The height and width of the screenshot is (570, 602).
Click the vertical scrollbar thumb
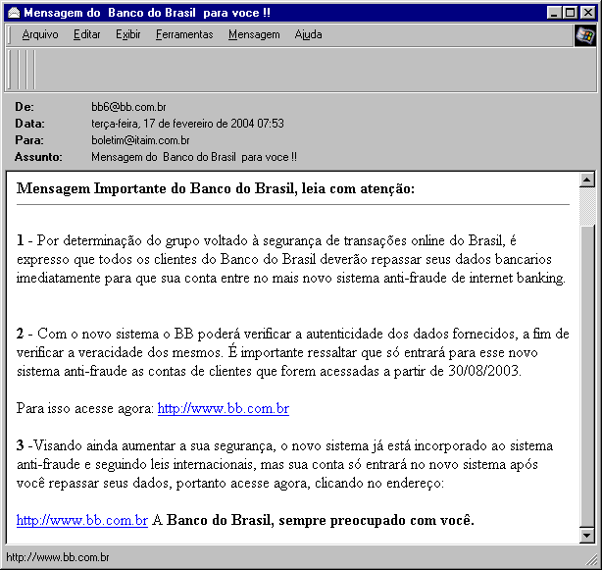click(587, 206)
